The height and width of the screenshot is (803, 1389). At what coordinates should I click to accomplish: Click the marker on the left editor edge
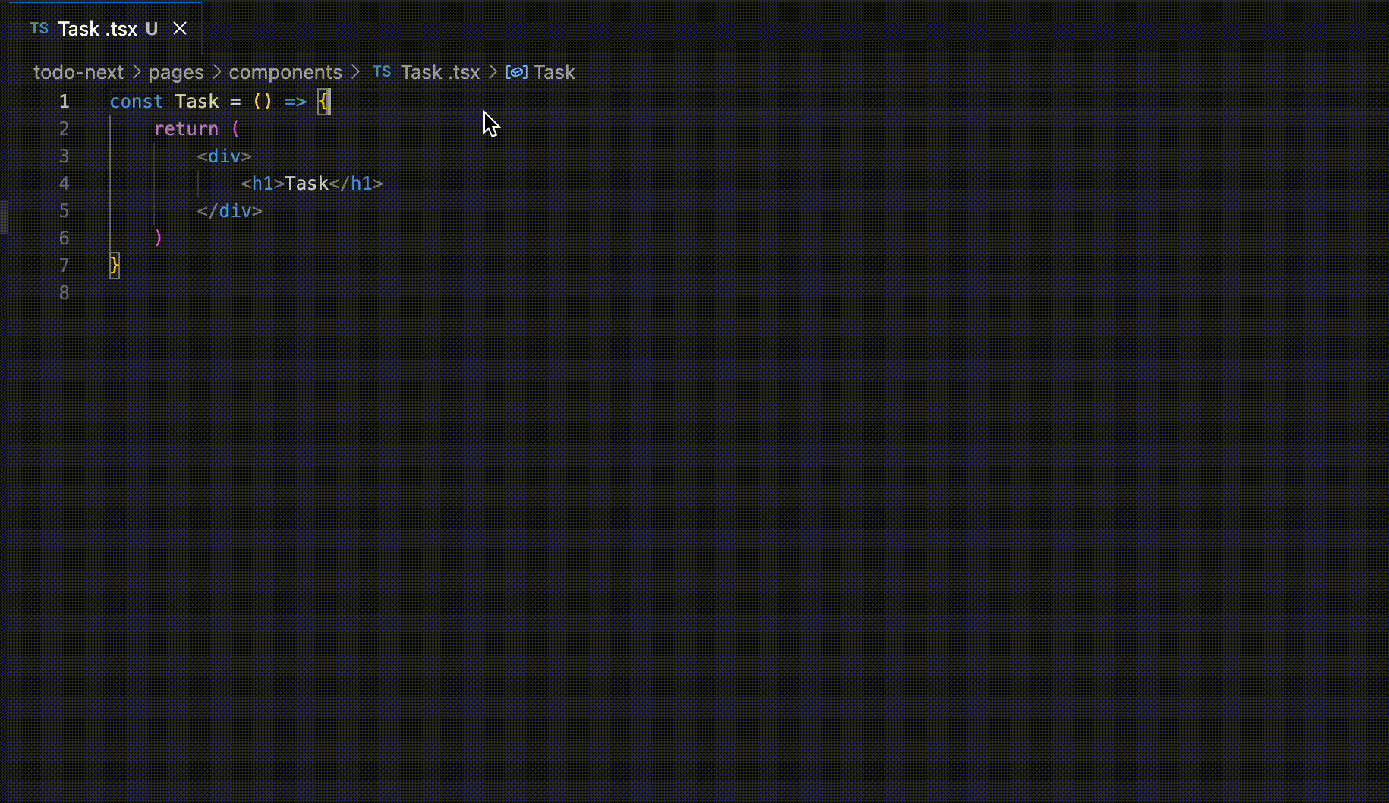point(5,216)
